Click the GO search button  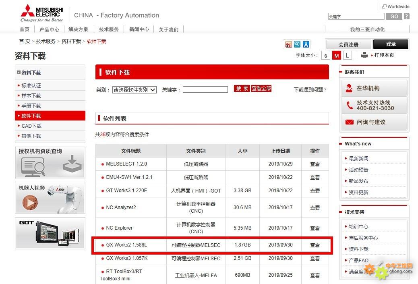click(394, 16)
